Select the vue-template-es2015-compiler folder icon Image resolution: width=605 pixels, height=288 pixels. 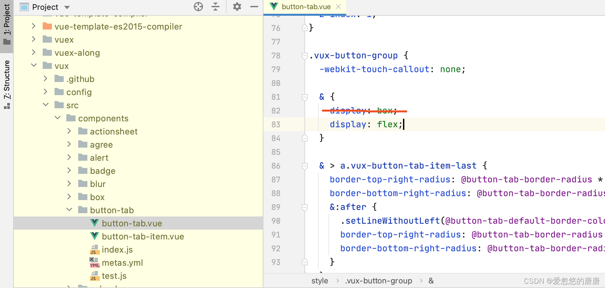tap(47, 26)
